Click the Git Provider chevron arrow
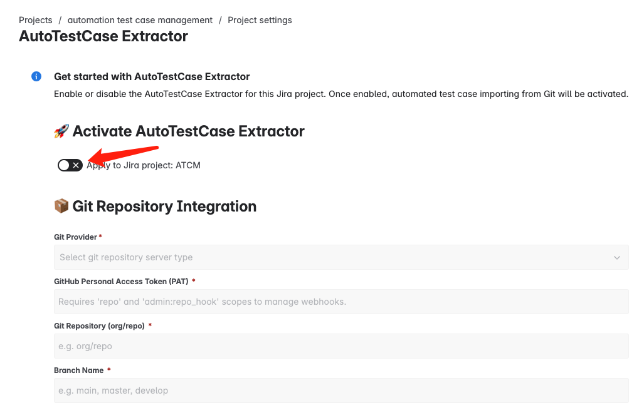The image size is (644, 408). tap(616, 258)
